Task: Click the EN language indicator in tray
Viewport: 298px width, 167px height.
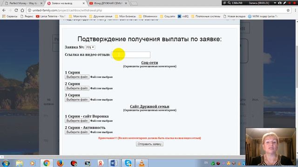Action: [206, 163]
